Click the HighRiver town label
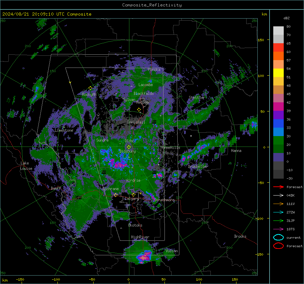This screenshot has height=284, width=304. pyautogui.click(x=140, y=237)
